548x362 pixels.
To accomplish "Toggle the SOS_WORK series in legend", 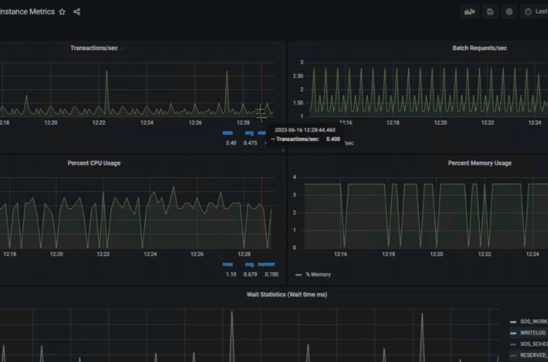I will [534, 321].
